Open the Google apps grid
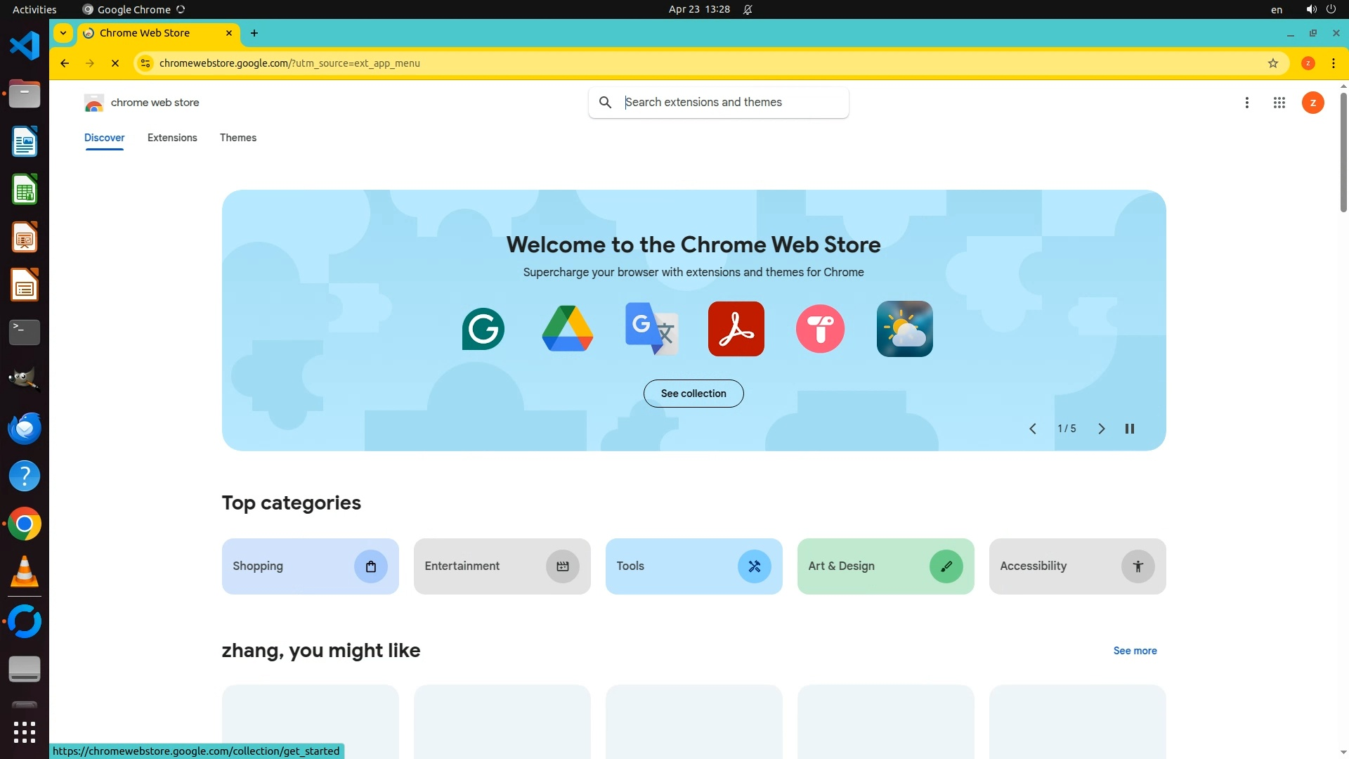Image resolution: width=1349 pixels, height=759 pixels. pyautogui.click(x=1279, y=103)
